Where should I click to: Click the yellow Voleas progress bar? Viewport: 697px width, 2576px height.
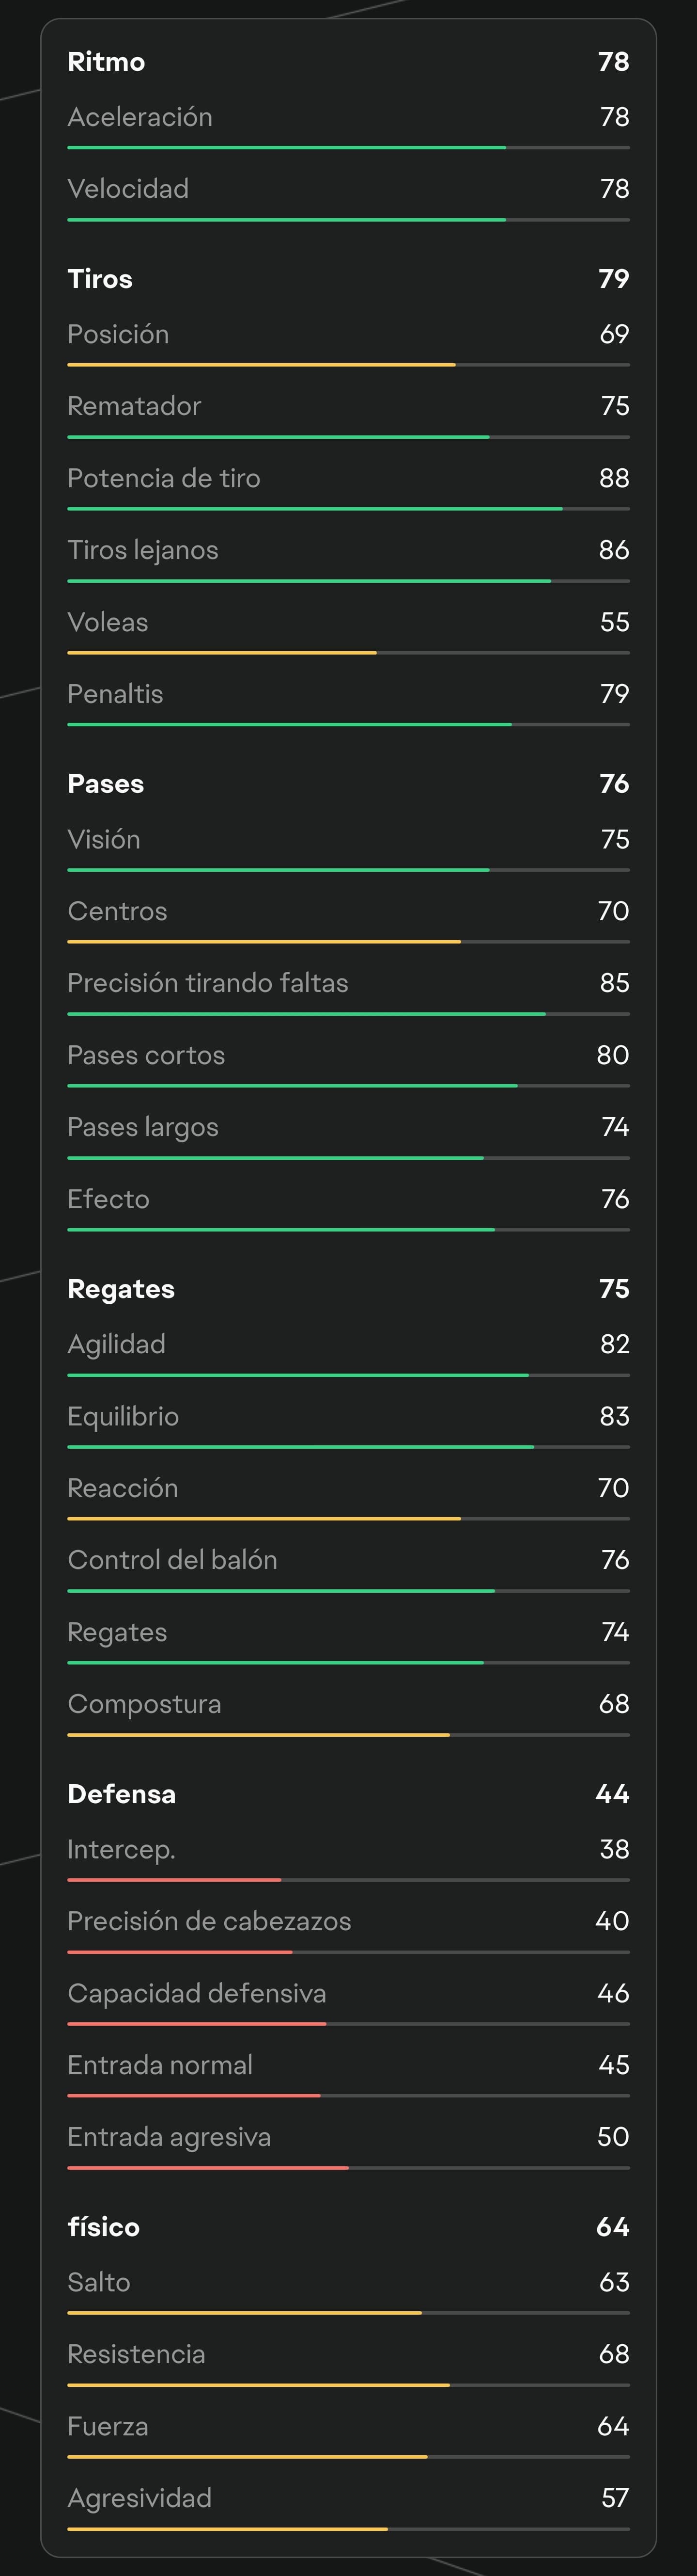pos(222,653)
